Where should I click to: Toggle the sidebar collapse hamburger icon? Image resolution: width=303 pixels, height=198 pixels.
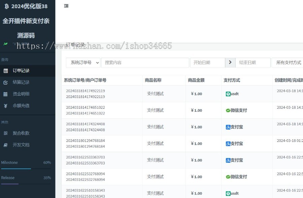click(66, 6)
